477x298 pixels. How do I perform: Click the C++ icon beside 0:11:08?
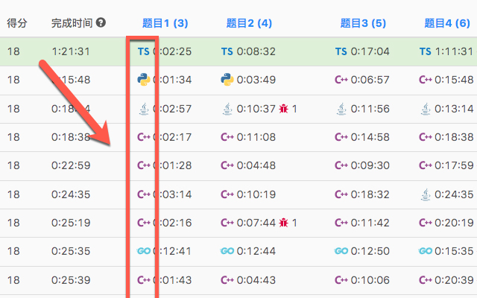pos(227,137)
